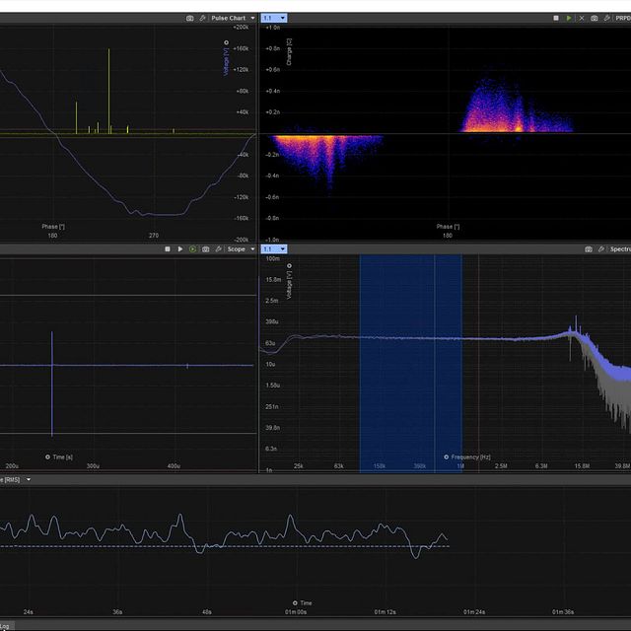Switch to the Log tab
Screen dimensions: 631x631
coord(5,625)
